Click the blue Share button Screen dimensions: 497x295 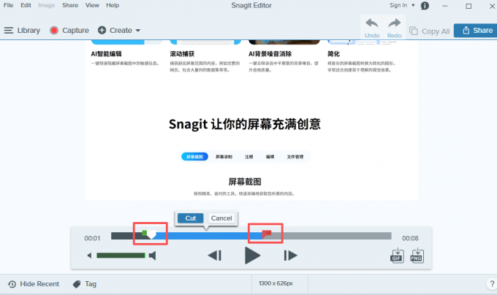click(477, 31)
